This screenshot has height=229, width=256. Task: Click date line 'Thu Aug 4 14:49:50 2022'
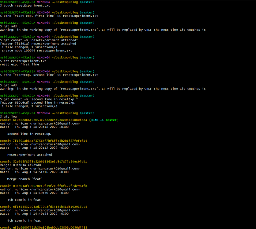pyautogui.click(x=34, y=193)
